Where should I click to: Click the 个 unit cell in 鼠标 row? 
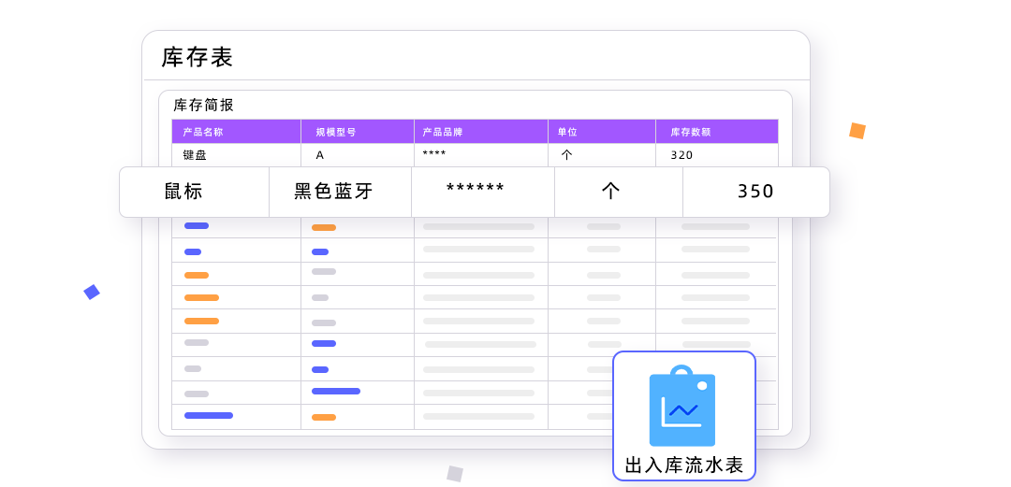pyautogui.click(x=619, y=192)
